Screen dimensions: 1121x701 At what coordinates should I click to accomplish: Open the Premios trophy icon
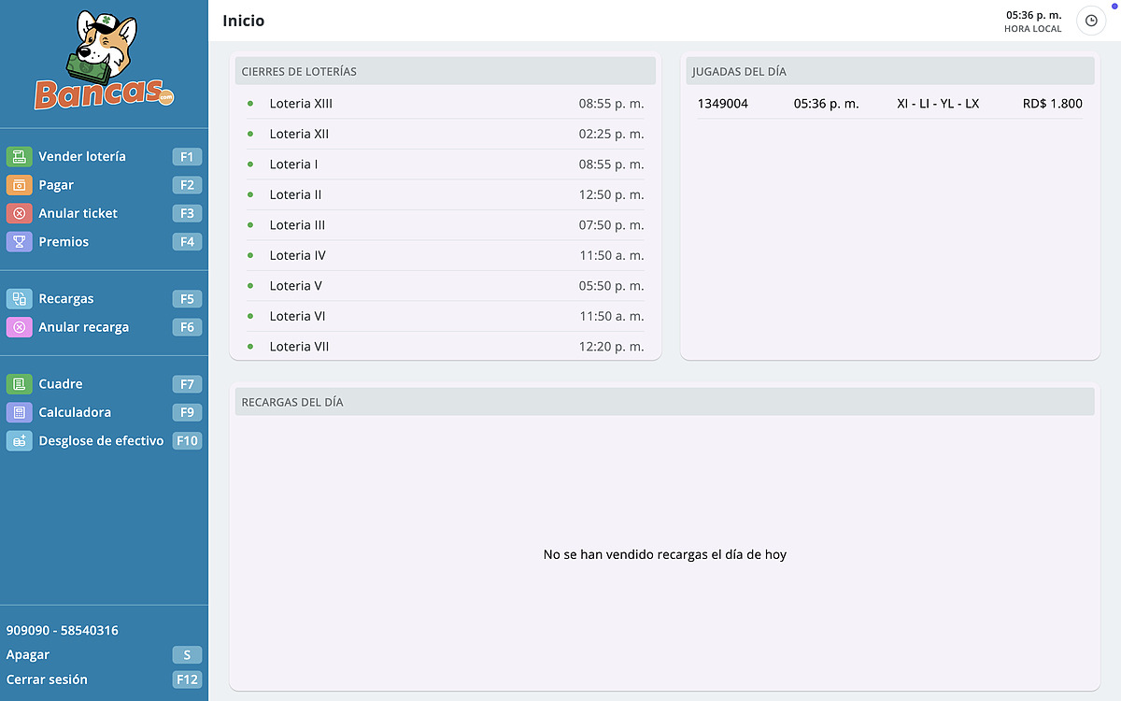point(21,241)
